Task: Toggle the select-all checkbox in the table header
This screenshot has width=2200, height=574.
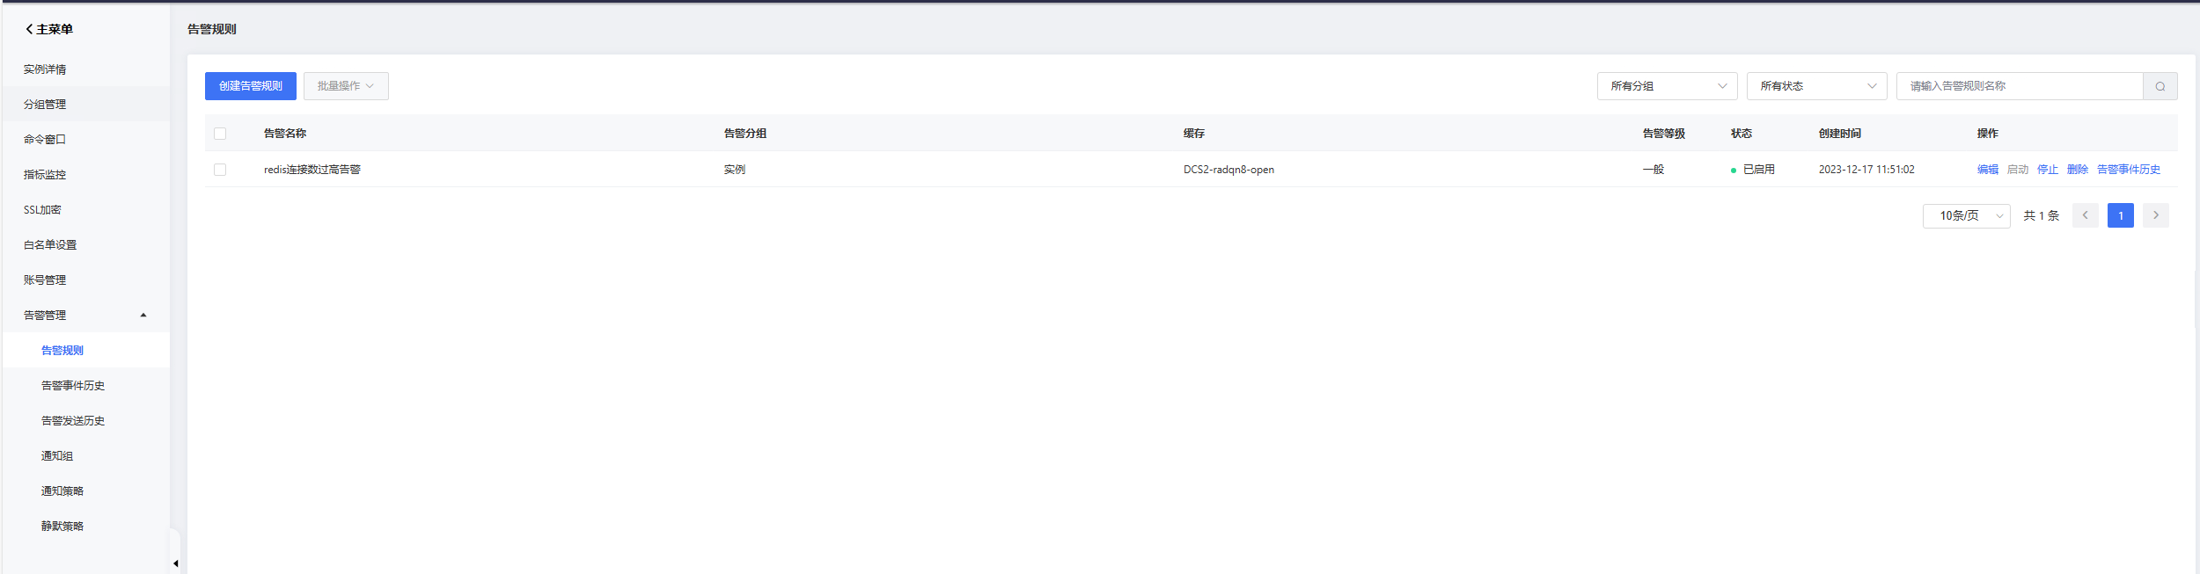Action: click(220, 134)
